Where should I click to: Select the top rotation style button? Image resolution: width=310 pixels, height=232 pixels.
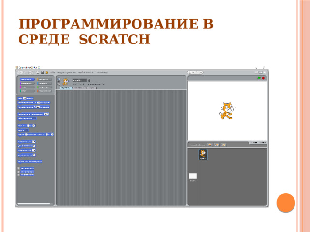(59, 79)
